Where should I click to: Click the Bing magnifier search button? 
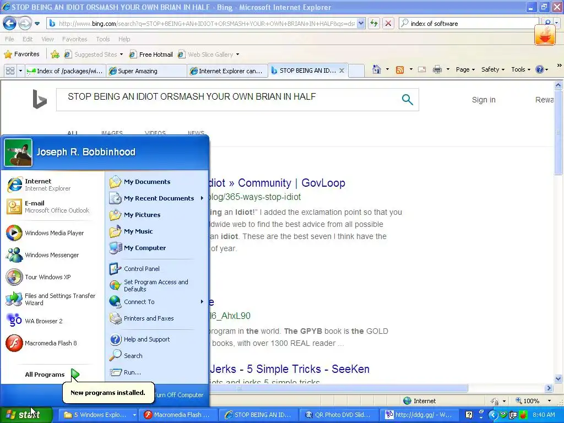pyautogui.click(x=407, y=99)
